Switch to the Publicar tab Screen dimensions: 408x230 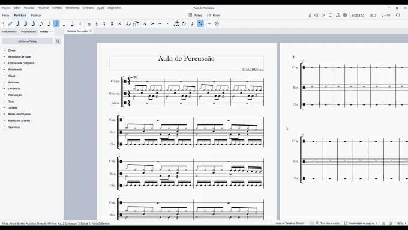36,16
